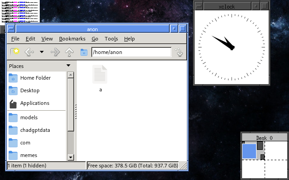The height and width of the screenshot is (180, 289).
Task: Click the anon window title bar
Action: pos(93,29)
